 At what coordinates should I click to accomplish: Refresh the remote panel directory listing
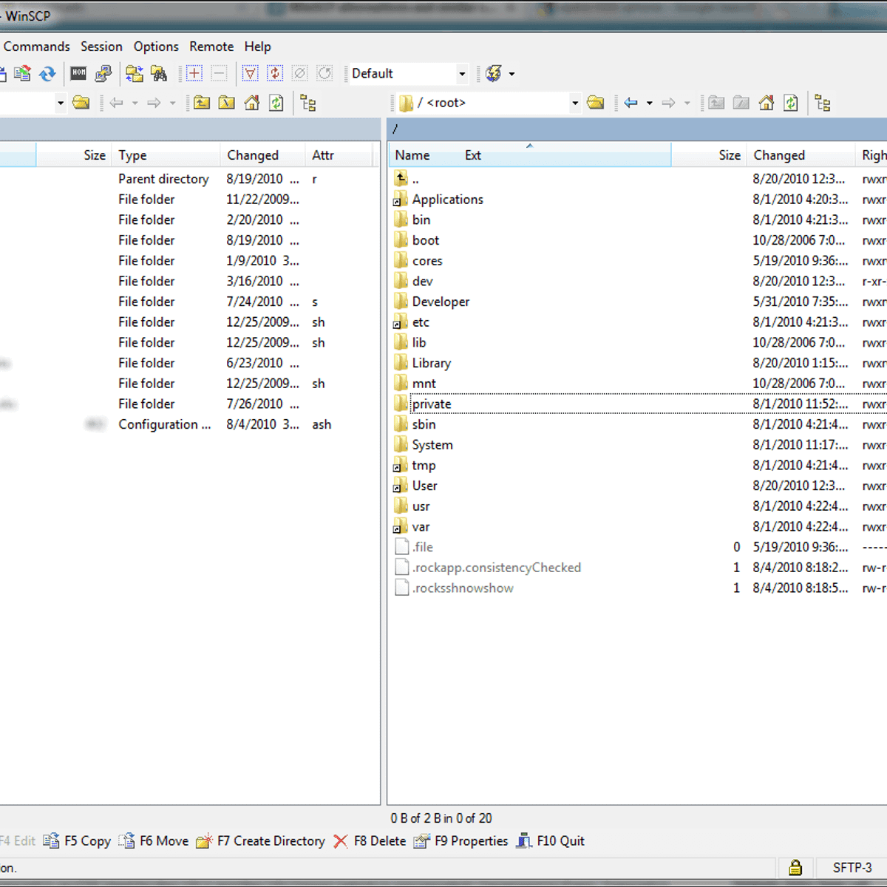point(791,103)
